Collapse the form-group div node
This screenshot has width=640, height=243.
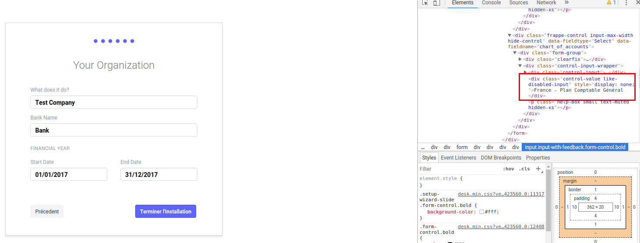(x=515, y=53)
